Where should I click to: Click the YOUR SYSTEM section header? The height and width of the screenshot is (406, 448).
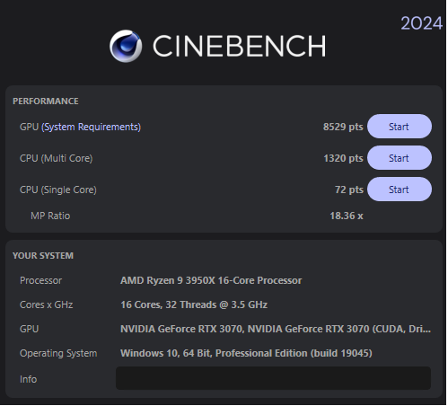click(43, 256)
